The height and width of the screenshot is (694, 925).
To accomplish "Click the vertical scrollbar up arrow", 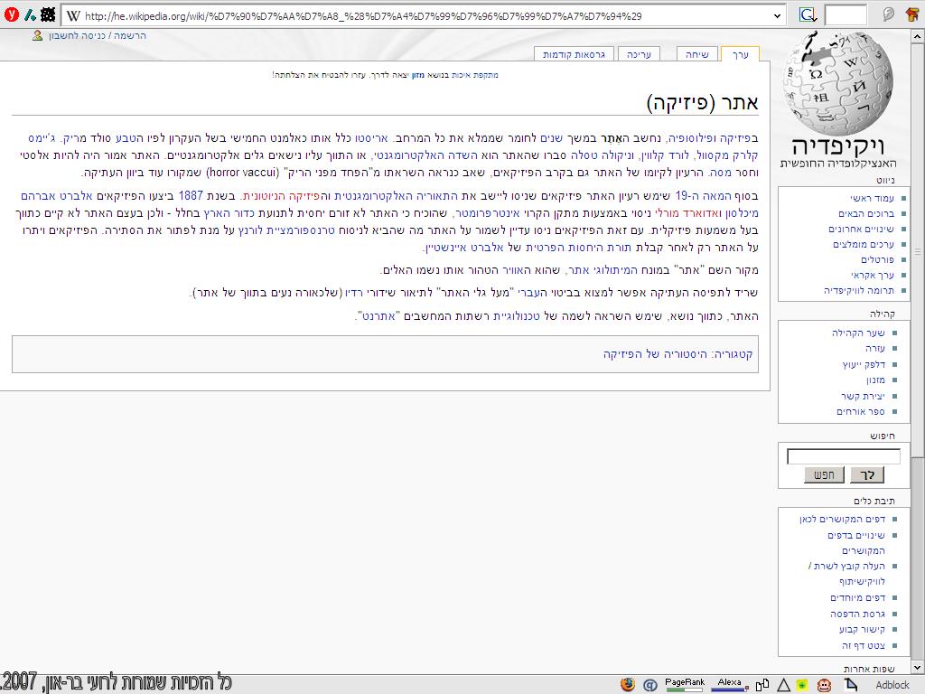I will pos(918,36).
